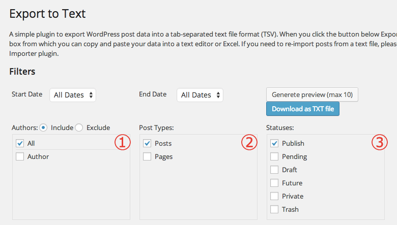Click the 'Start Date' label
The image size is (397, 225).
(27, 94)
